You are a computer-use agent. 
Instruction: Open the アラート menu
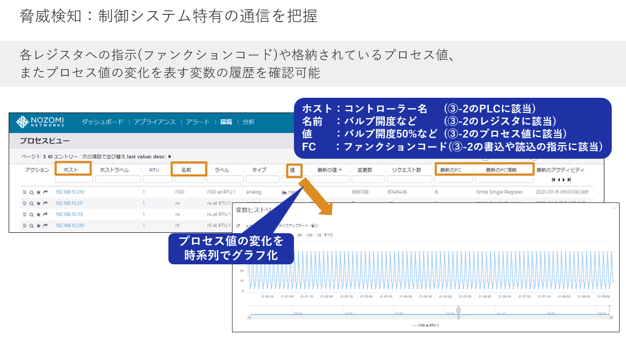tap(197, 122)
